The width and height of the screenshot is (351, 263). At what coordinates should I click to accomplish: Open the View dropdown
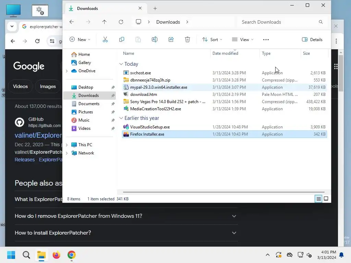(x=243, y=40)
